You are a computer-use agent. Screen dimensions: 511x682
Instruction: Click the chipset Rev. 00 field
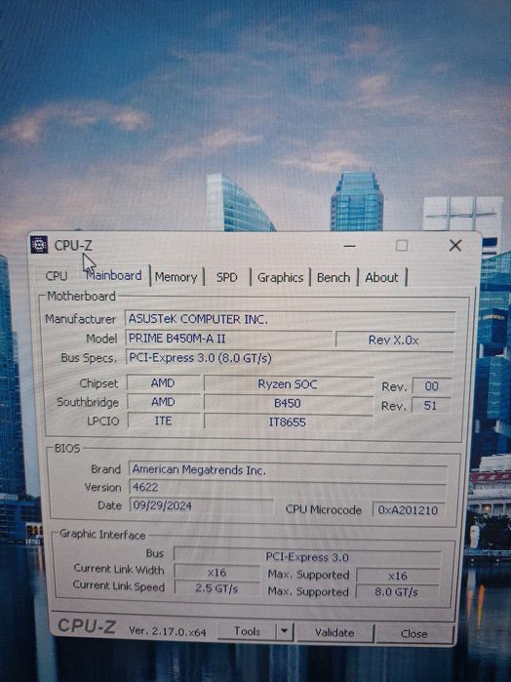[x=432, y=386]
